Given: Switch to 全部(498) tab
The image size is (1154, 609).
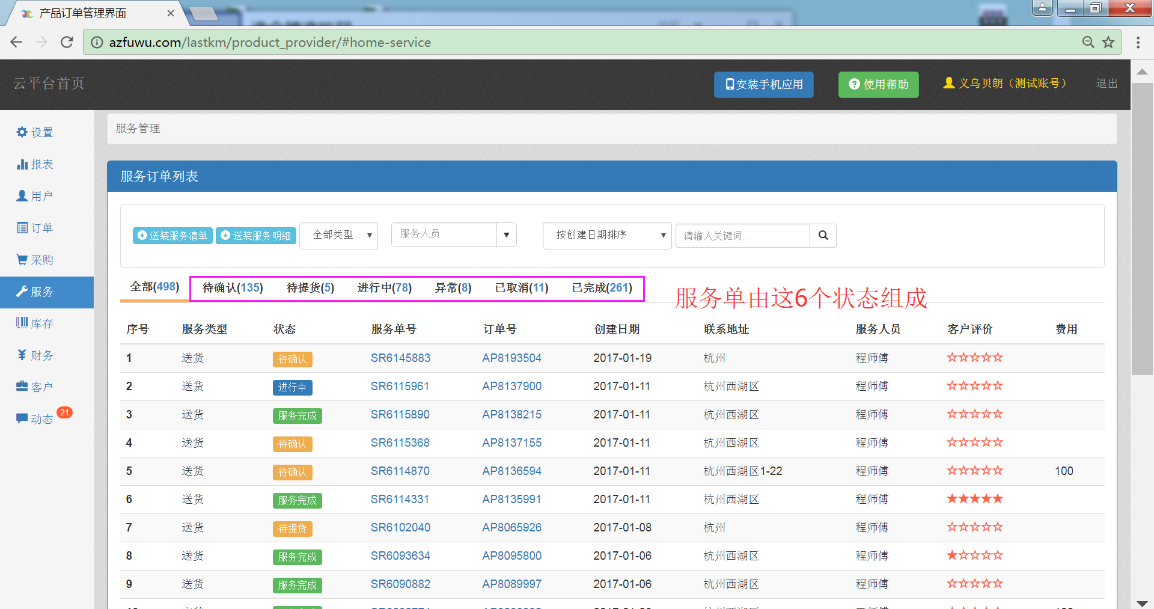Looking at the screenshot, I should coord(155,287).
